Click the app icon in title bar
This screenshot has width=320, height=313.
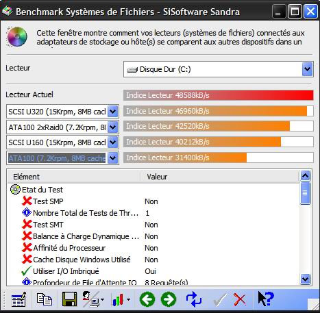click(x=7, y=11)
